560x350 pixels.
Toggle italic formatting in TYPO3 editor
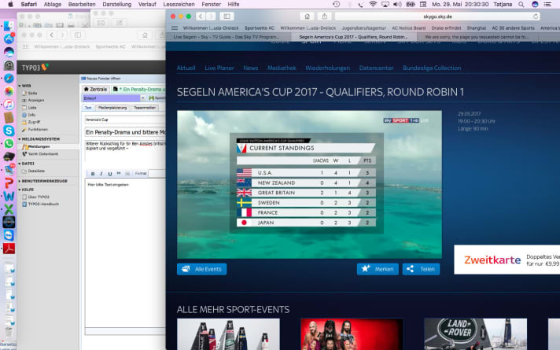tap(101, 174)
